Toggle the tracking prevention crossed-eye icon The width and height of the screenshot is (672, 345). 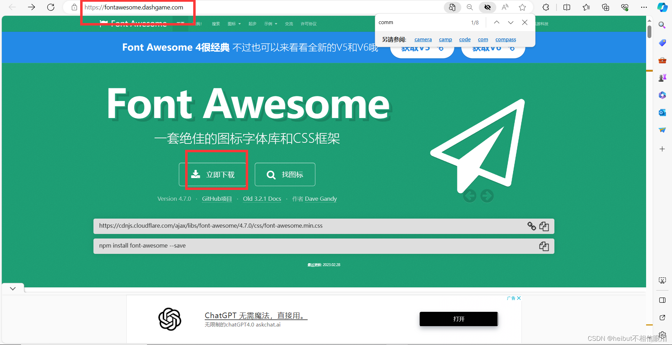coord(487,7)
